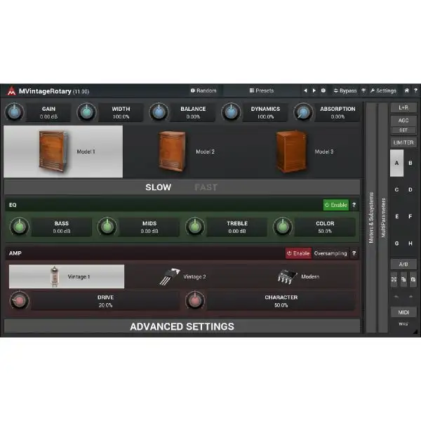Toggle the plugin Bypass

[x=345, y=91]
